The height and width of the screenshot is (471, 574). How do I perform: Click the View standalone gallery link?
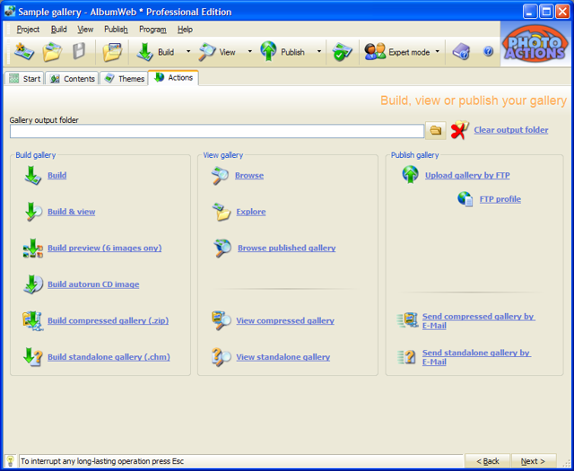pos(283,356)
